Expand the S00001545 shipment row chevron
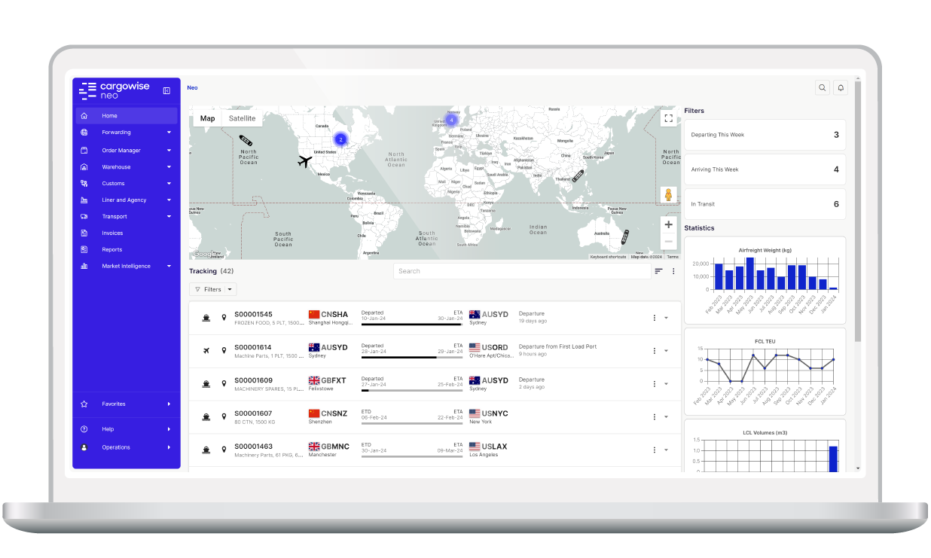This screenshot has height=558, width=931. (666, 318)
